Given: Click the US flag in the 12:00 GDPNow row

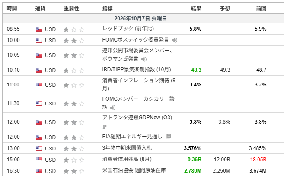Looking at the screenshot, I should [39, 122].
